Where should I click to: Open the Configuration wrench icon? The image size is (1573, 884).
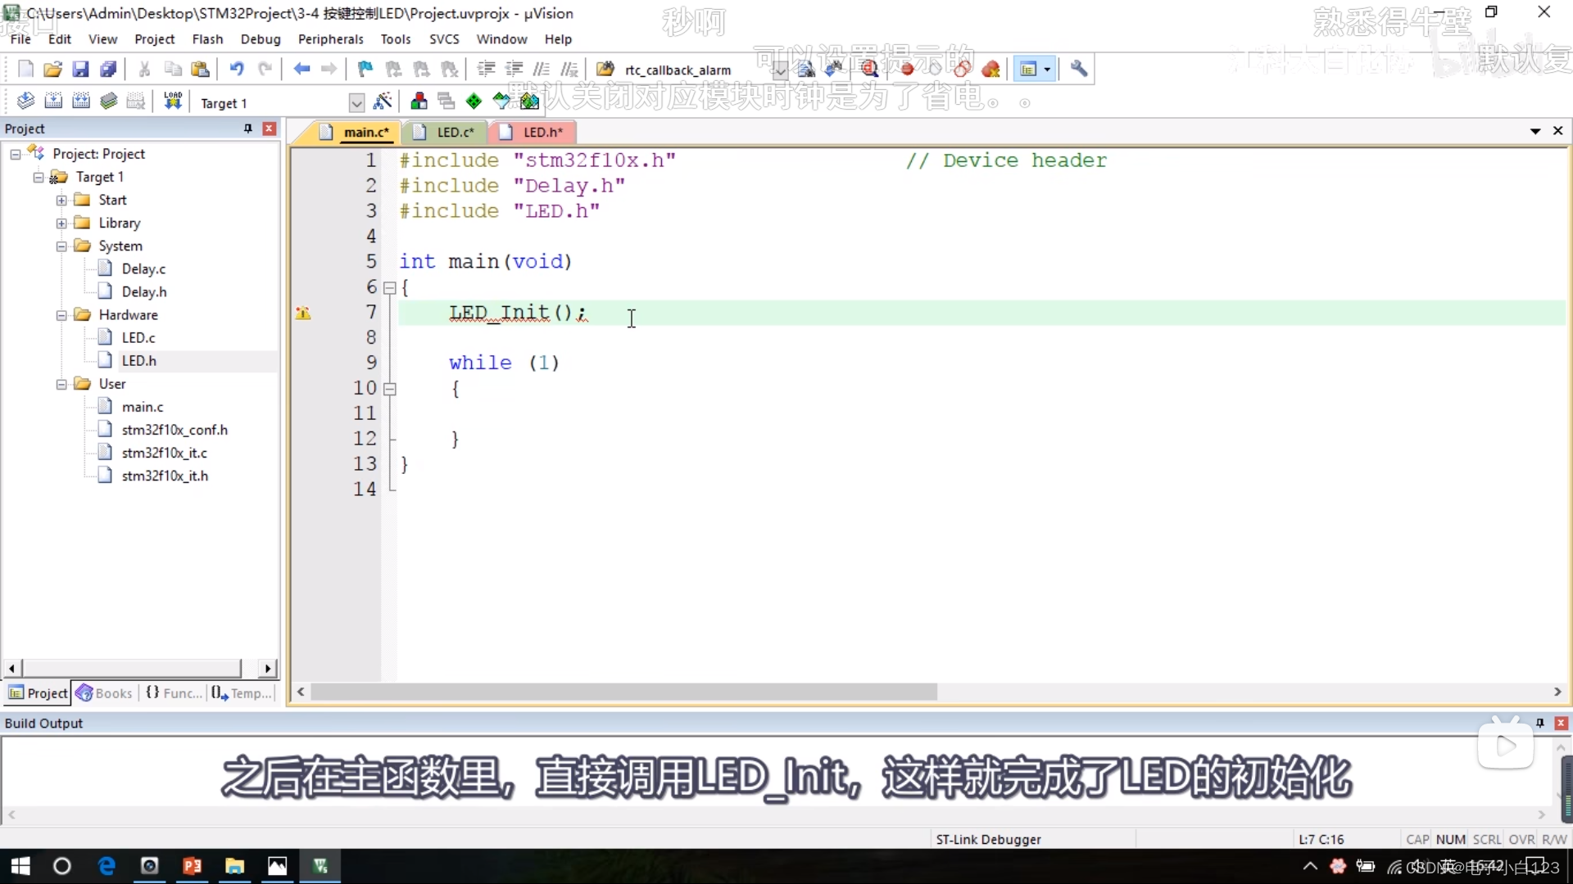(x=1079, y=70)
